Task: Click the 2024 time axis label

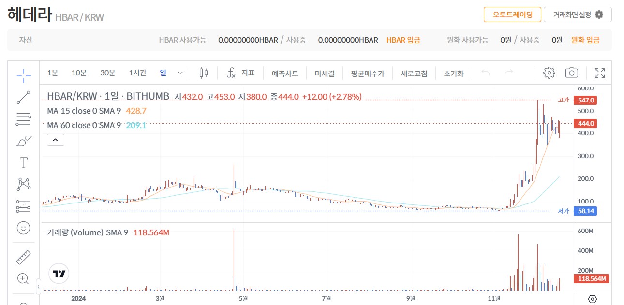Action: (78, 298)
